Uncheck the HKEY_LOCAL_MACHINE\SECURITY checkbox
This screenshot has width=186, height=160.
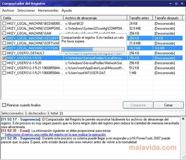(x=4, y=38)
